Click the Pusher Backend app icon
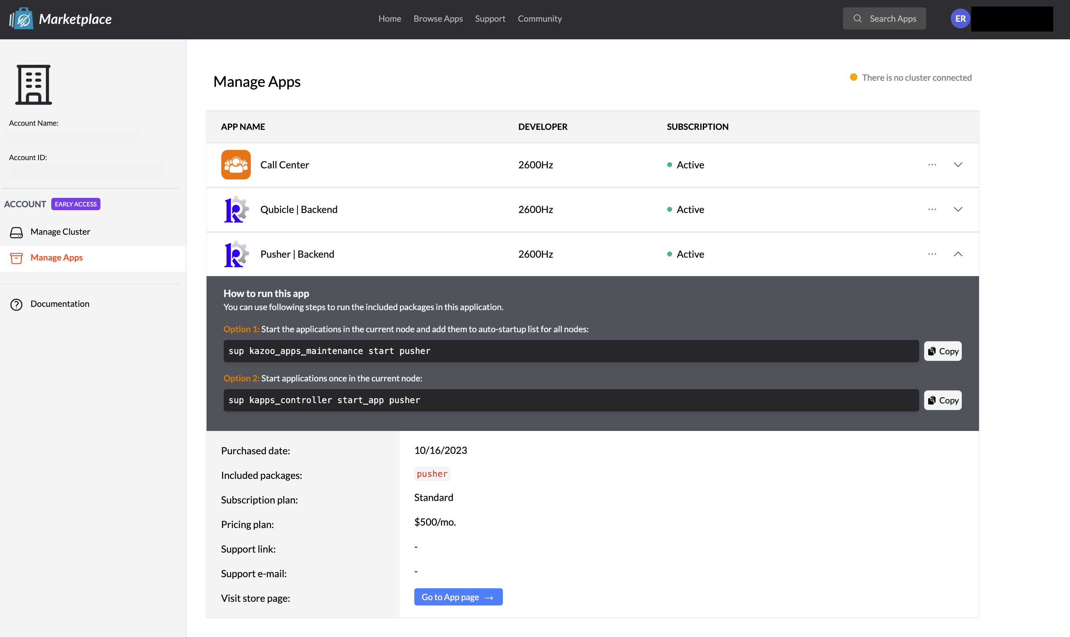The image size is (1070, 637). click(236, 254)
